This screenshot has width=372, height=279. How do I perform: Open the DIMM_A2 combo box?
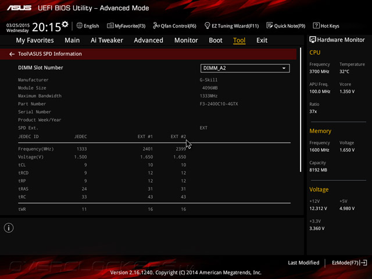(245, 69)
